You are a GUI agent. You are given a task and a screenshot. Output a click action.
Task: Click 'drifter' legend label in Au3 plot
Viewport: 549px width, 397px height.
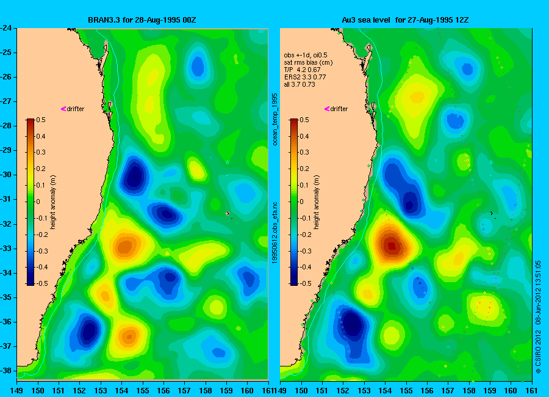pos(339,109)
